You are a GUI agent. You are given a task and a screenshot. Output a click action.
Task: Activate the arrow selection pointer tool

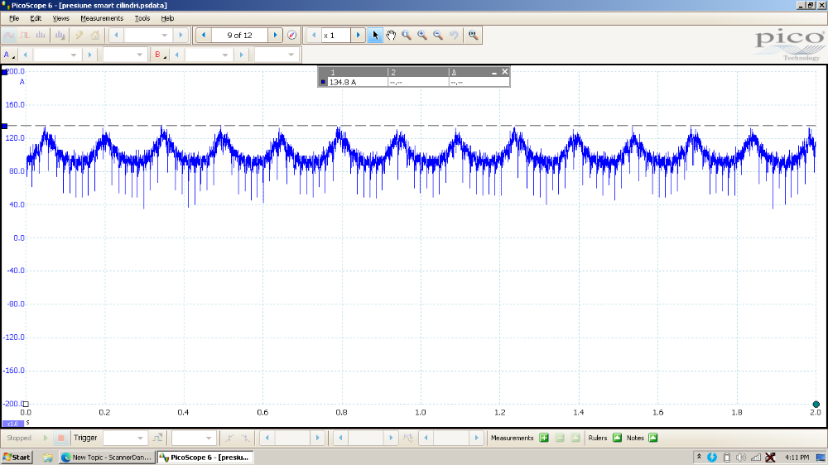click(375, 36)
